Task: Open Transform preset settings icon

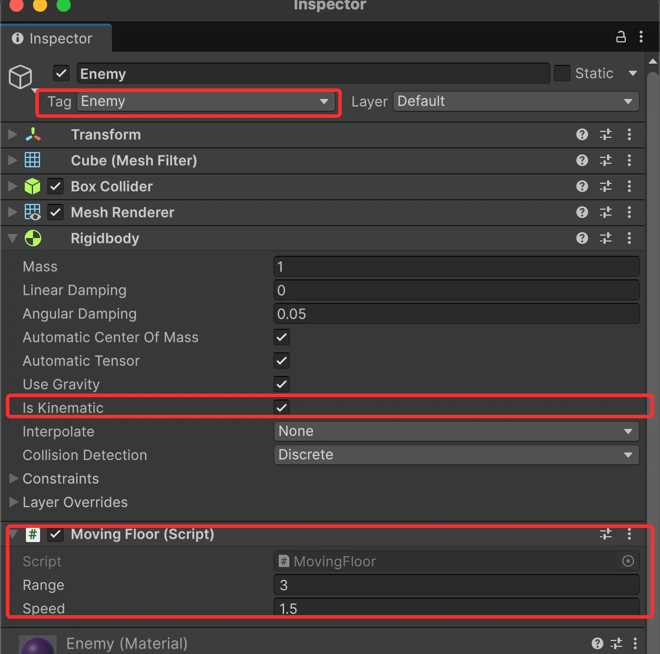Action: [605, 134]
